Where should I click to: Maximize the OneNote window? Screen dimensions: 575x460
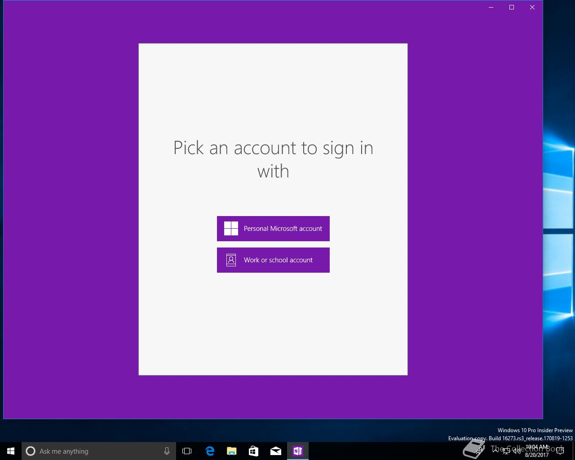(x=512, y=7)
